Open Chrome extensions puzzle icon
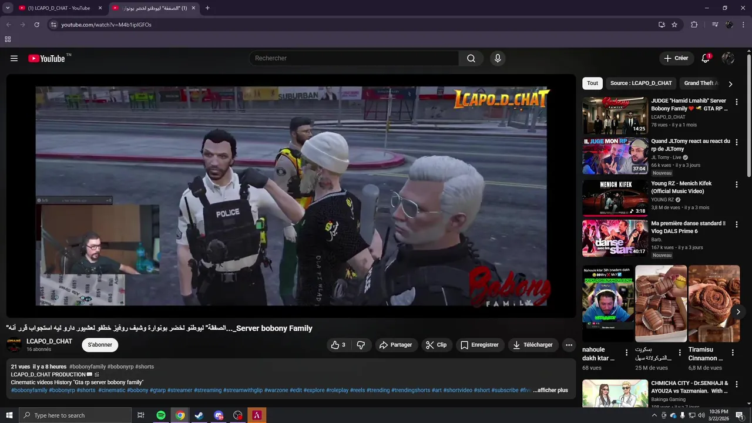The height and width of the screenshot is (423, 752). 694,25
